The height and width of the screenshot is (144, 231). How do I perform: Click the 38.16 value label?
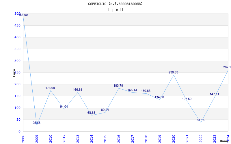(200, 120)
